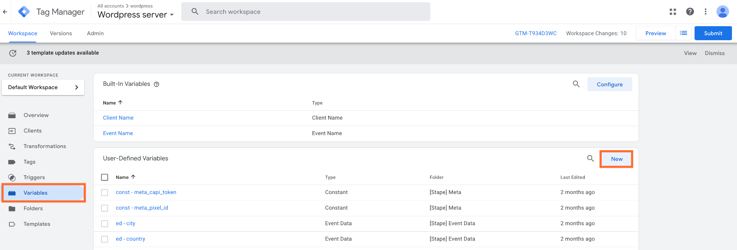The width and height of the screenshot is (737, 250).
Task: Select Variables in the sidebar
Action: tap(36, 193)
